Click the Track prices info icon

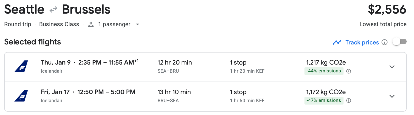[x=384, y=42]
